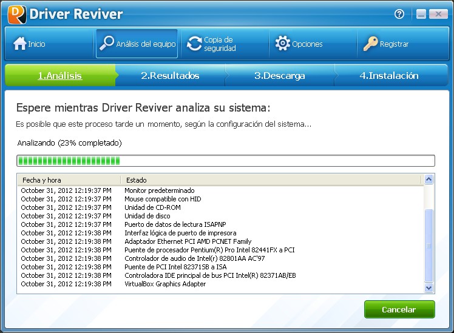This screenshot has width=454, height=333.
Task: Select step 2.Resultados
Action: point(170,75)
